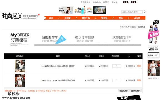
Task: Open 休闲裤 in the orange nav bar
Action: click(x=67, y=18)
